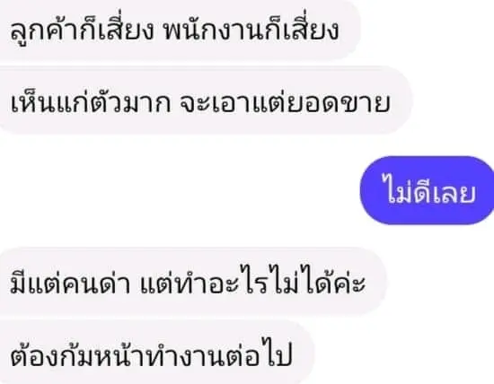Select the words 'จะเอาแต่ยอดขาย' in second bubble
This screenshot has height=384, width=494.
click(285, 102)
